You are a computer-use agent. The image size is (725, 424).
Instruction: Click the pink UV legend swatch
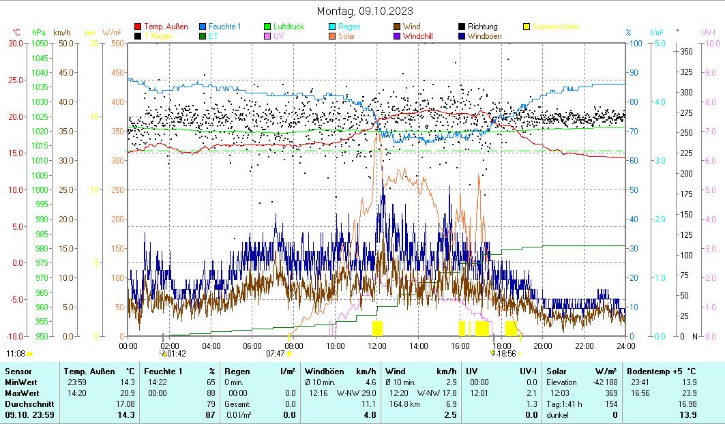268,36
